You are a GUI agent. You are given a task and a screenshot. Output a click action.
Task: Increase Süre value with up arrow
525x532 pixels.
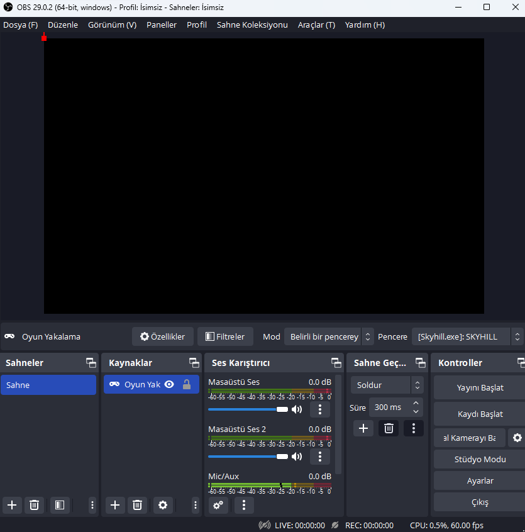pos(416,402)
